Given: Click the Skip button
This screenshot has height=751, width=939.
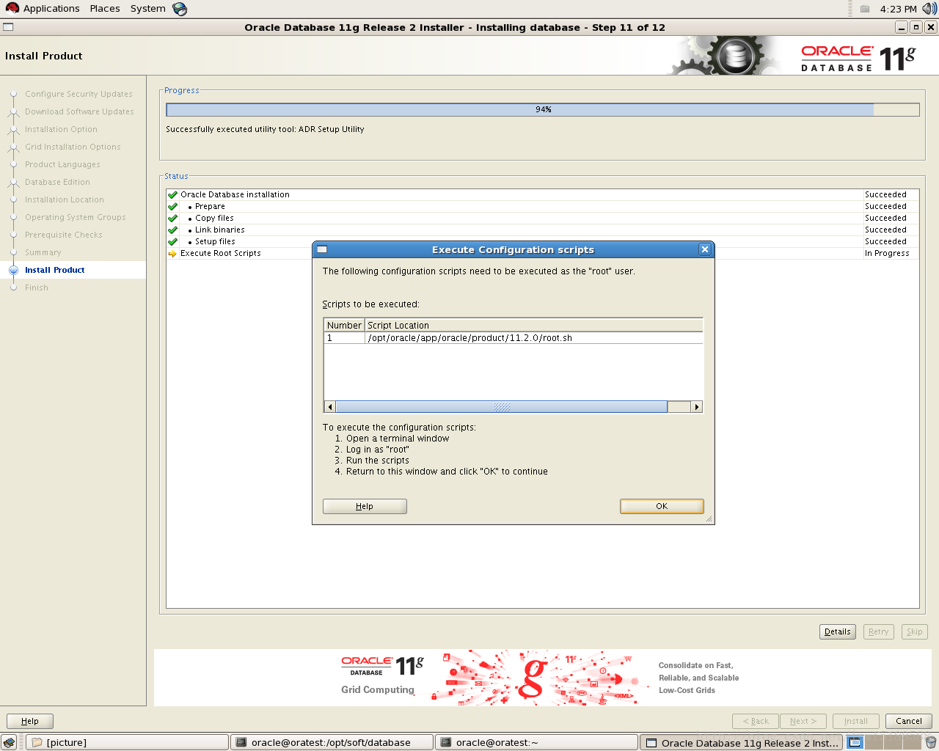Looking at the screenshot, I should point(914,631).
